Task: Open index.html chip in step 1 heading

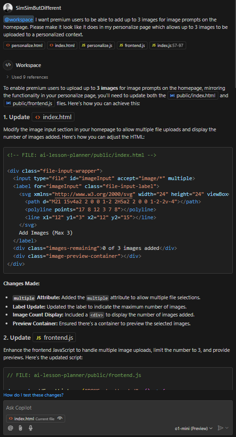Action: [x=53, y=117]
